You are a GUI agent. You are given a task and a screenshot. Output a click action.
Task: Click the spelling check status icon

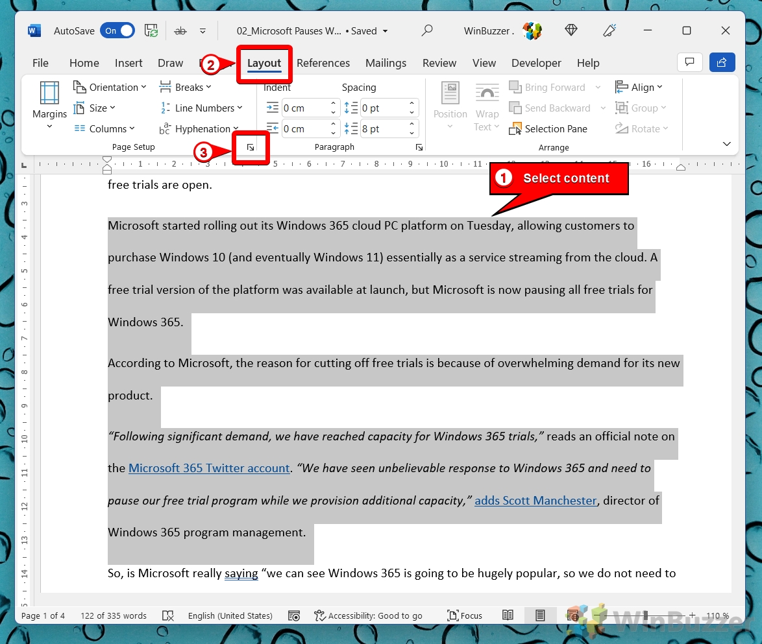[x=167, y=616]
